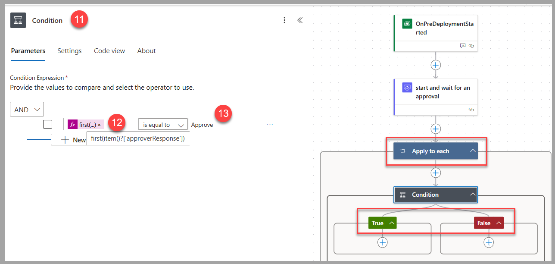Open comments on the OnPreDeploymentStarted card
555x264 pixels.
[462, 45]
